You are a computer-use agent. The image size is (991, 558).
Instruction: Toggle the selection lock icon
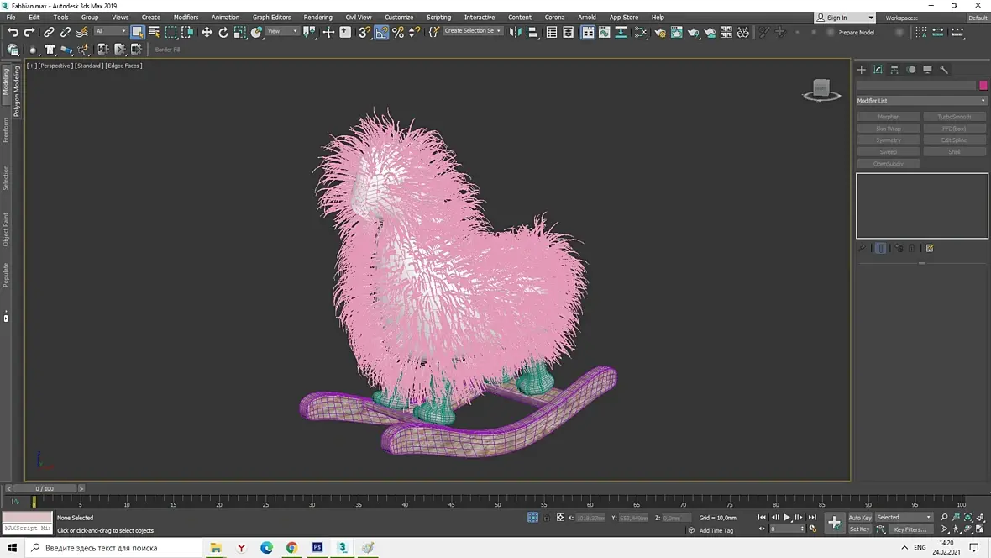(547, 518)
